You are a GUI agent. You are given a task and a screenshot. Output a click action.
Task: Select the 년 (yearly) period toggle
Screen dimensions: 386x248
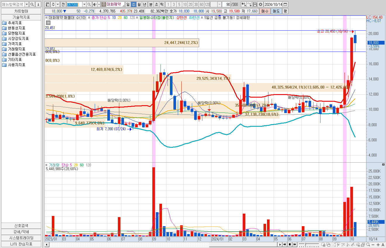(x=144, y=4)
